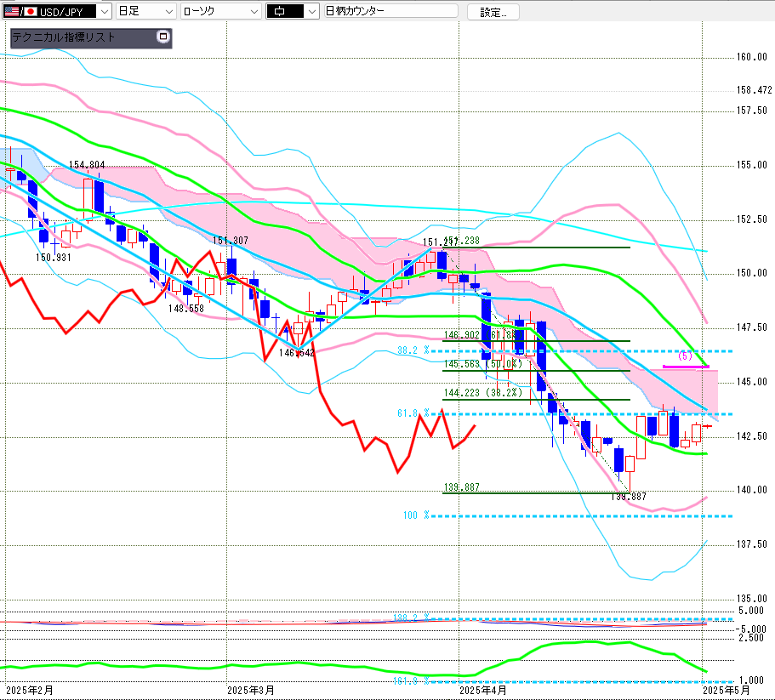Click the 1.000 indicator scale label
The image size is (775, 700).
tap(751, 680)
